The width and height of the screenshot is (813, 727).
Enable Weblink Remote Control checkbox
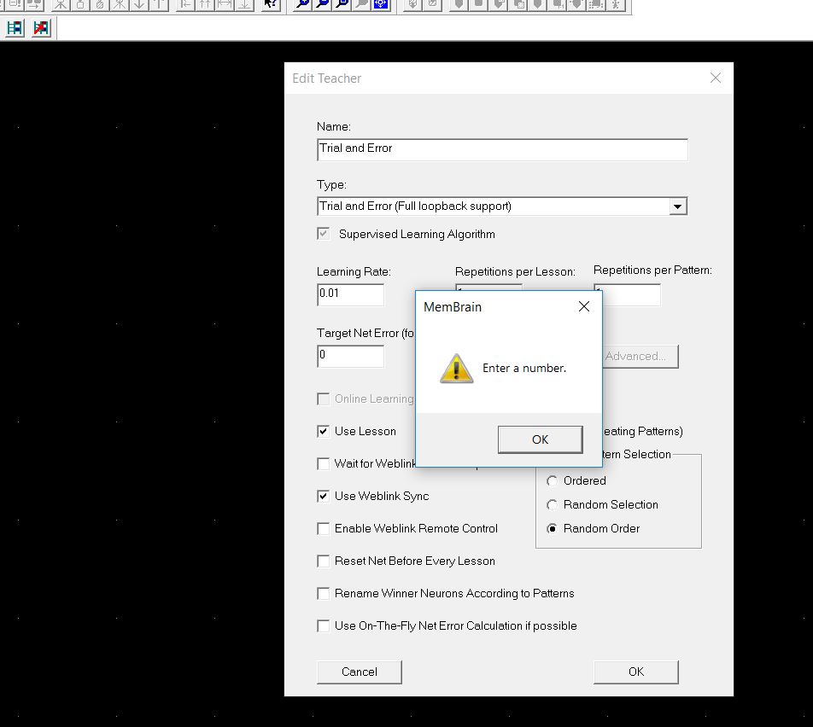[324, 529]
